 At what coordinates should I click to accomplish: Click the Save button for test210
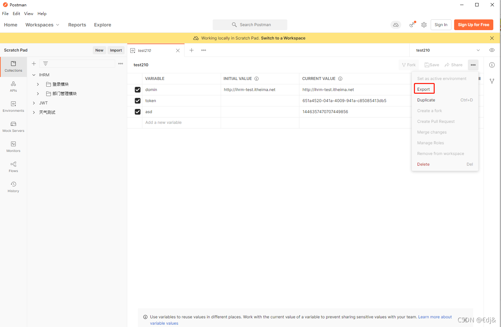coord(432,65)
